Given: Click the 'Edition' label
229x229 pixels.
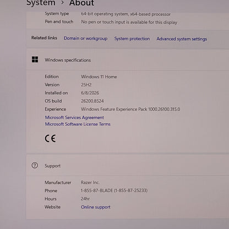Looking at the screenshot, I should (52, 77).
